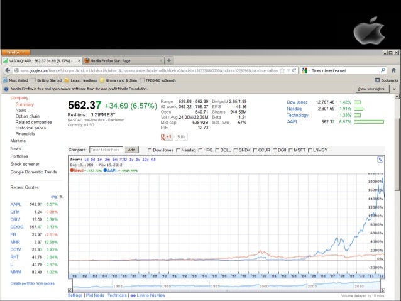Close the NASDAQ:AAPL tab

[79, 60]
